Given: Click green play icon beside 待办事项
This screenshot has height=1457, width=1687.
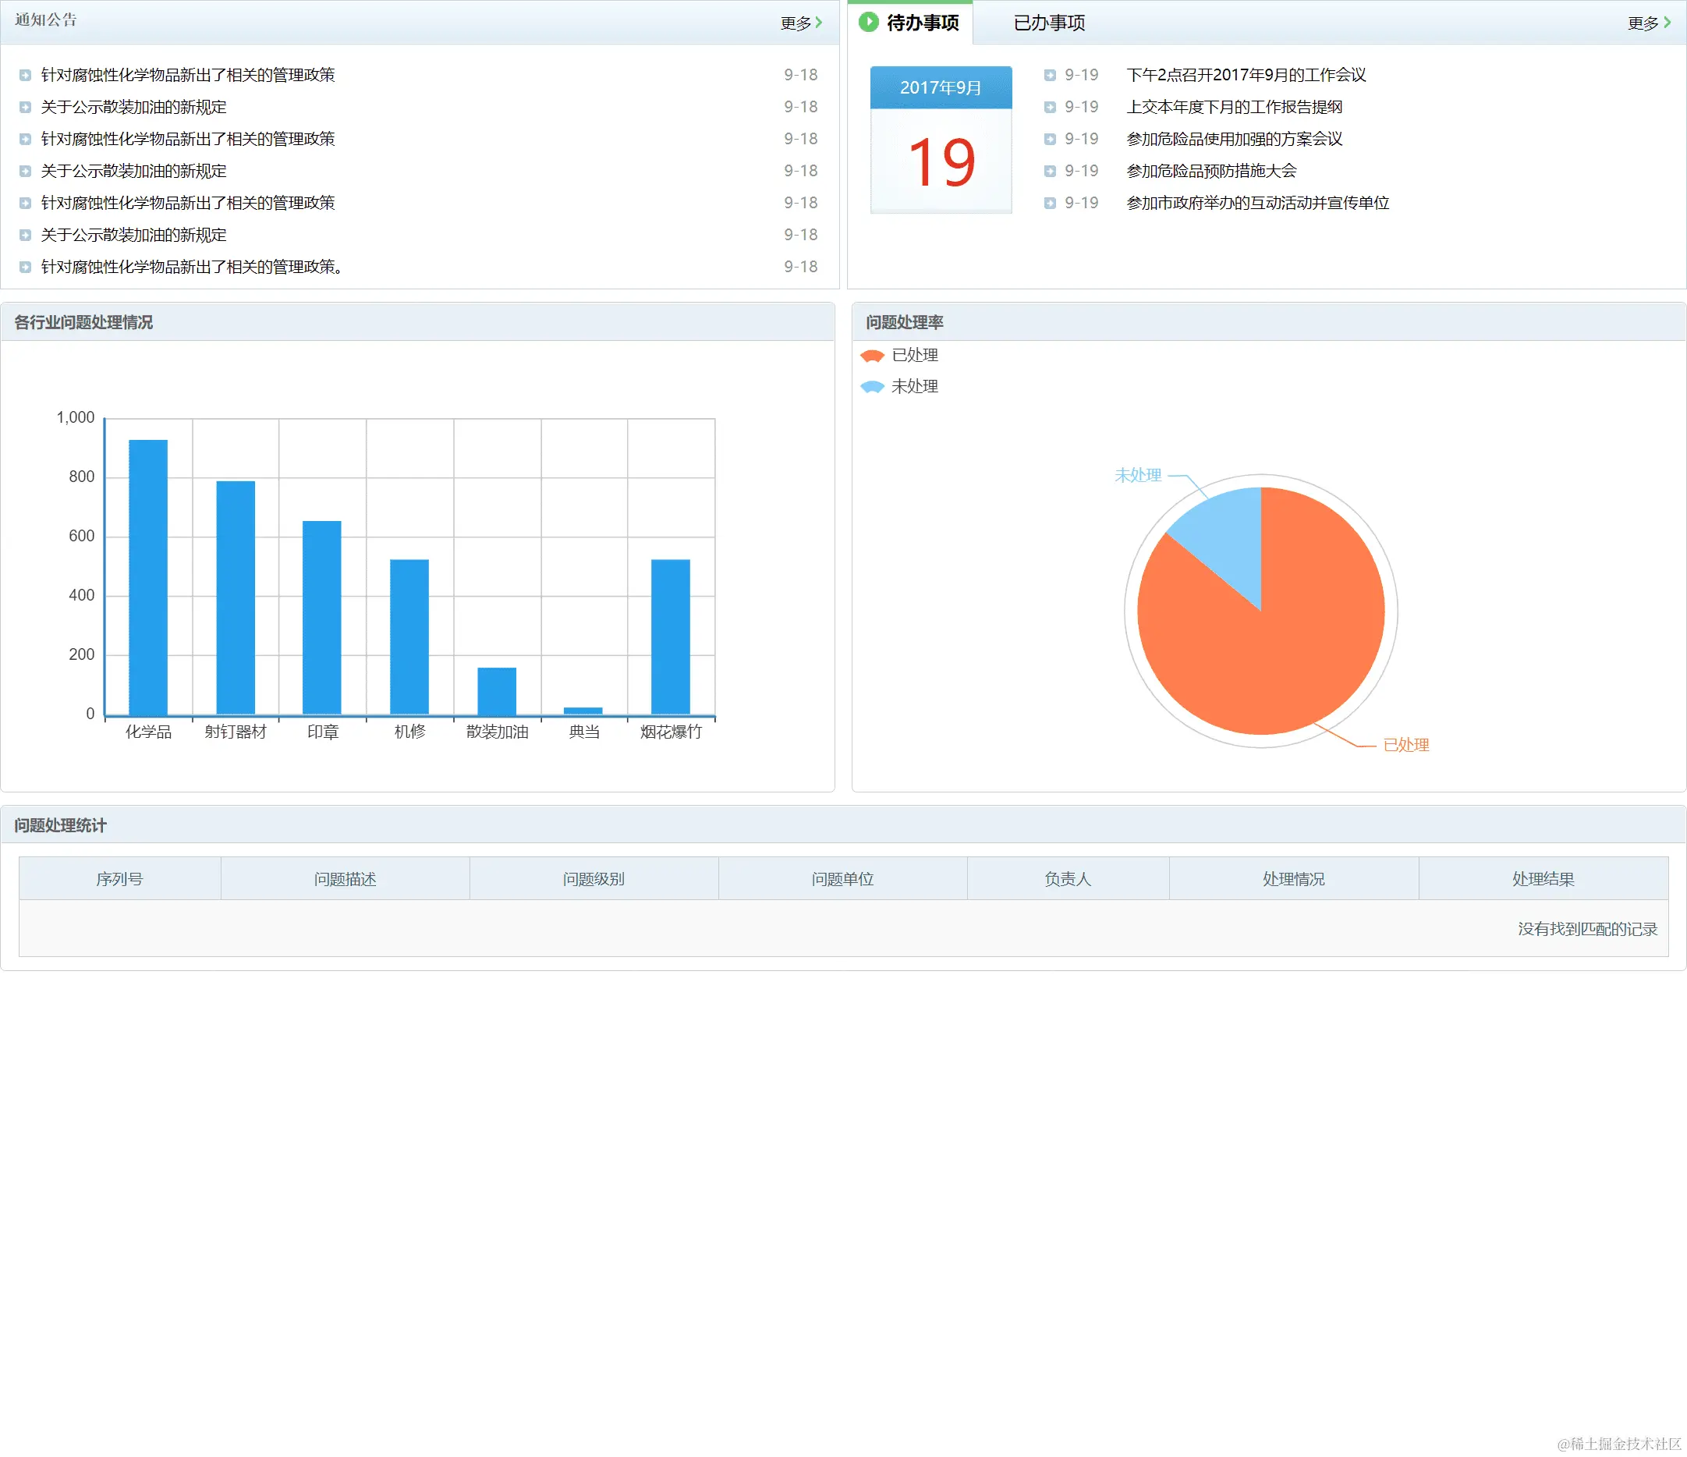Looking at the screenshot, I should 869,22.
